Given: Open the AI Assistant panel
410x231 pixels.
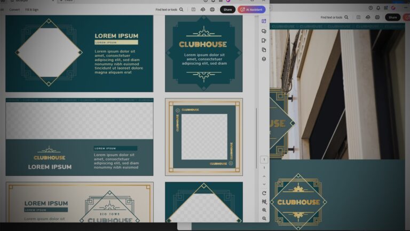Looking at the screenshot, I should [251, 10].
